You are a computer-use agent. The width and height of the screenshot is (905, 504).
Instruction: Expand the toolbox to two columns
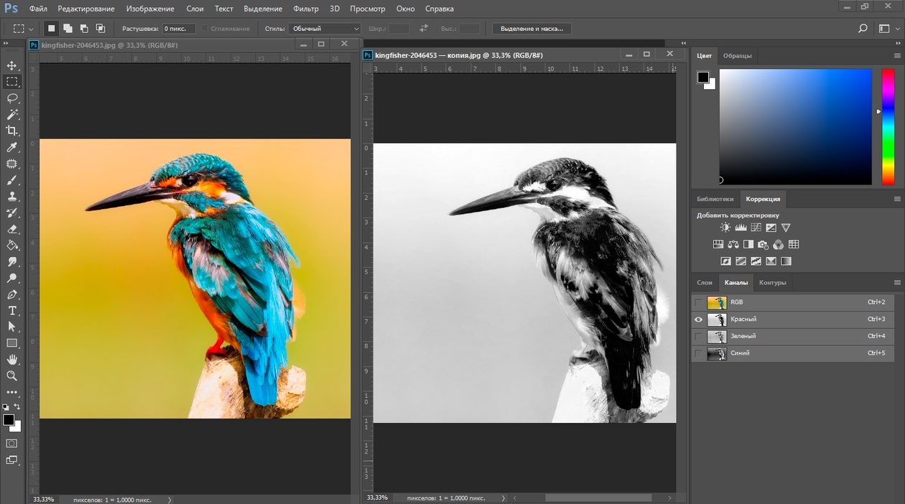coord(6,44)
